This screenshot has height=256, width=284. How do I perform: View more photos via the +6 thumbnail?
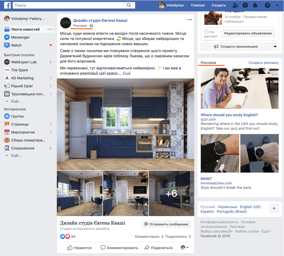point(172,193)
